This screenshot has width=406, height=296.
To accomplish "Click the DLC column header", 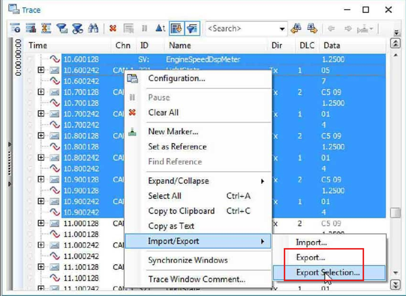I will [307, 46].
